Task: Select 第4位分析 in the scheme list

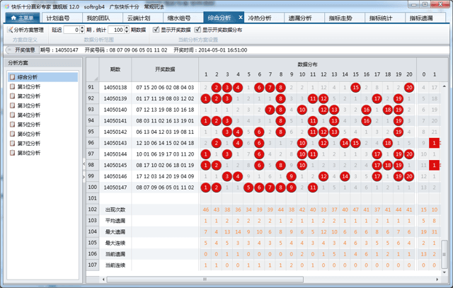Action: 11,115
